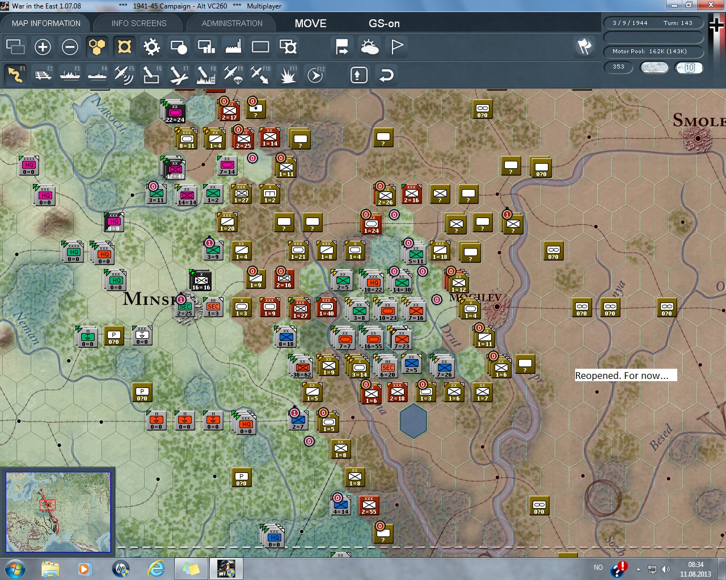Click the crossed flags end-turn icon
The height and width of the screenshot is (580, 726).
point(584,46)
